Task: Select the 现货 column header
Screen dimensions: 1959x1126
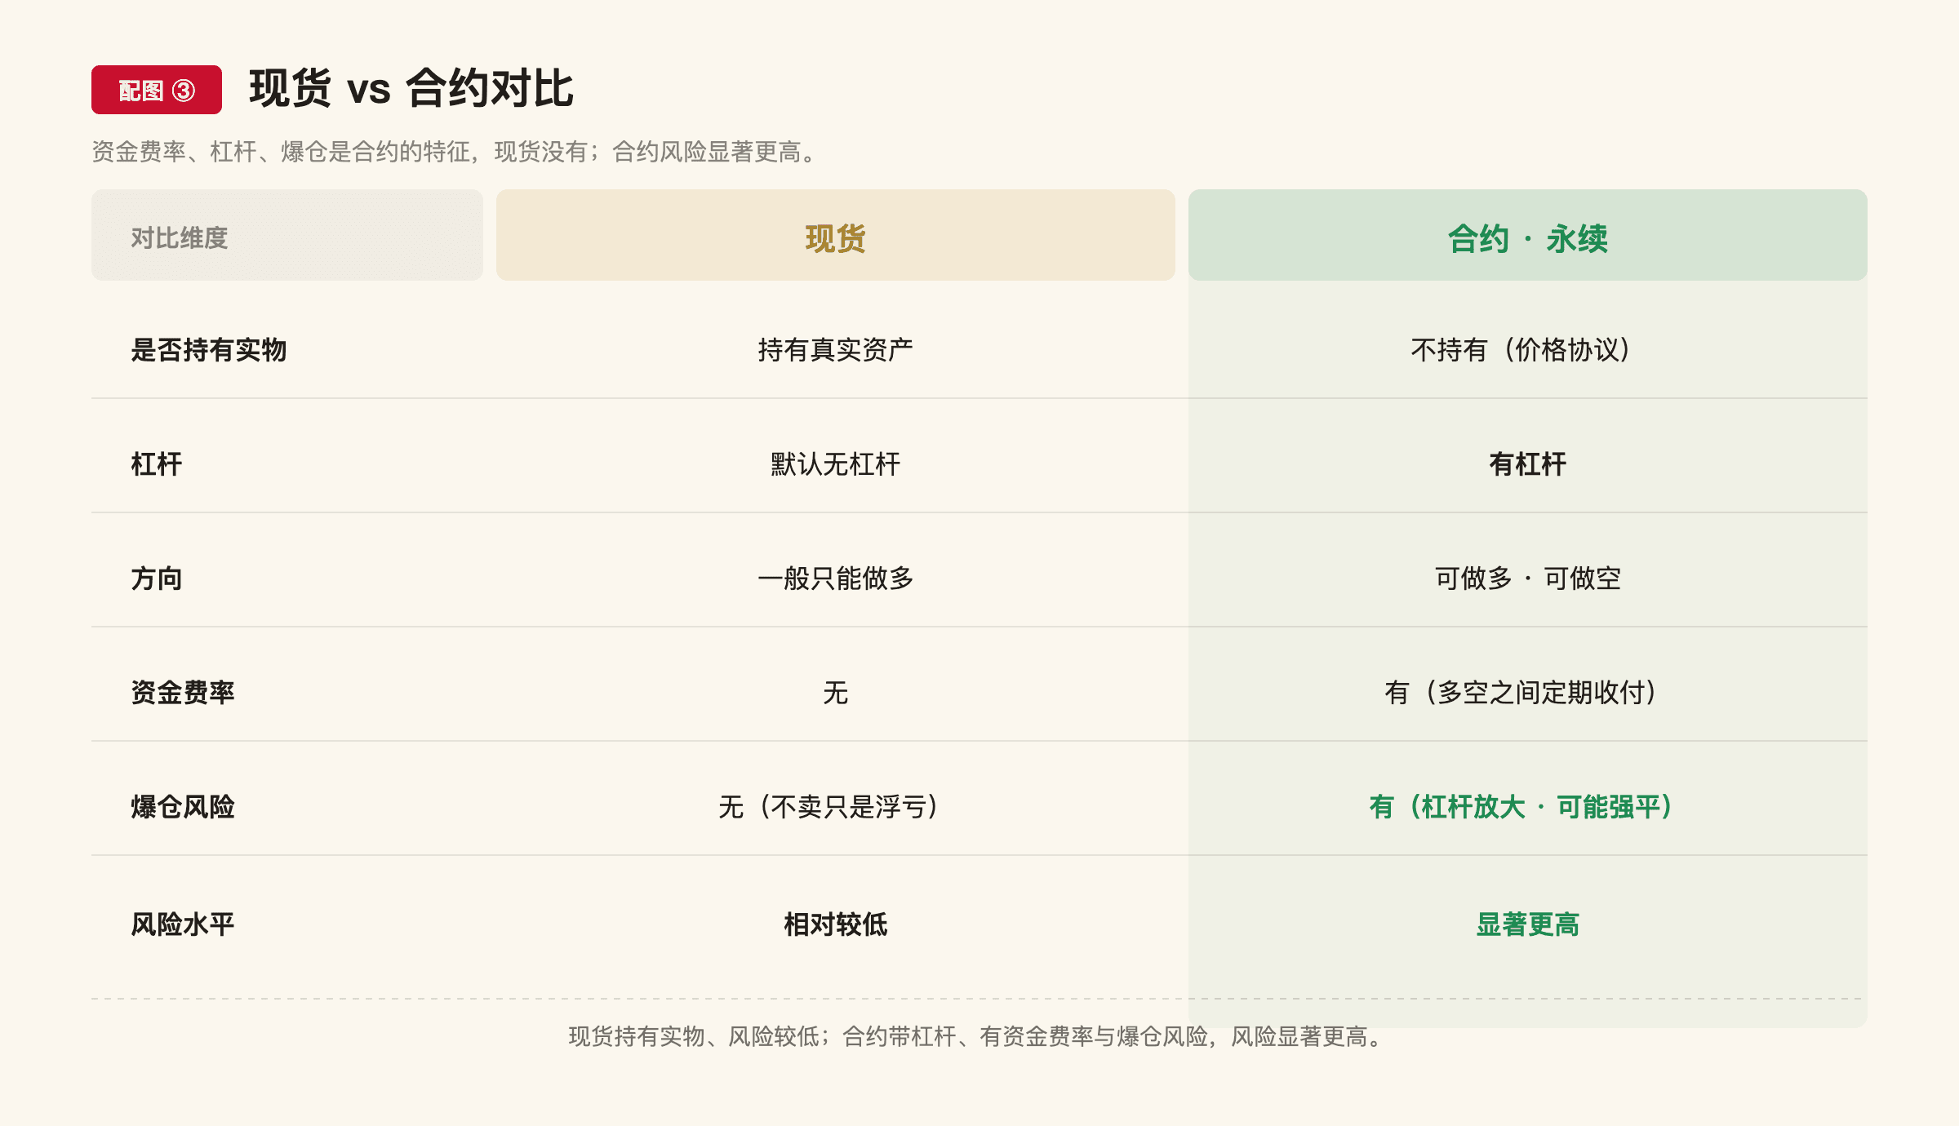Action: tap(836, 235)
